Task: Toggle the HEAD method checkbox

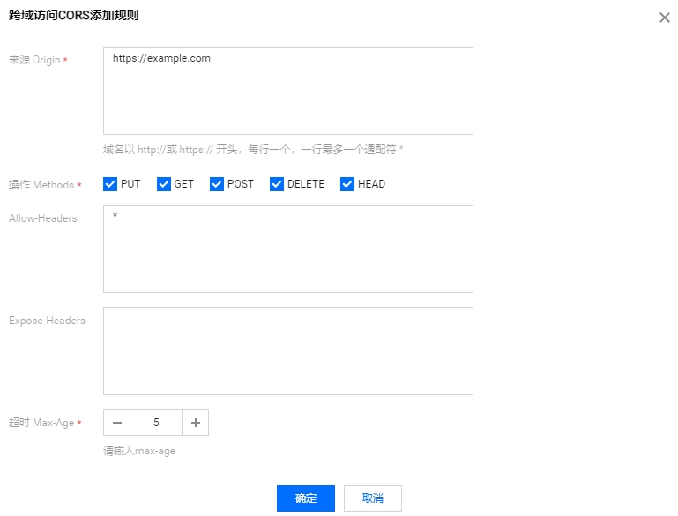Action: pos(347,184)
